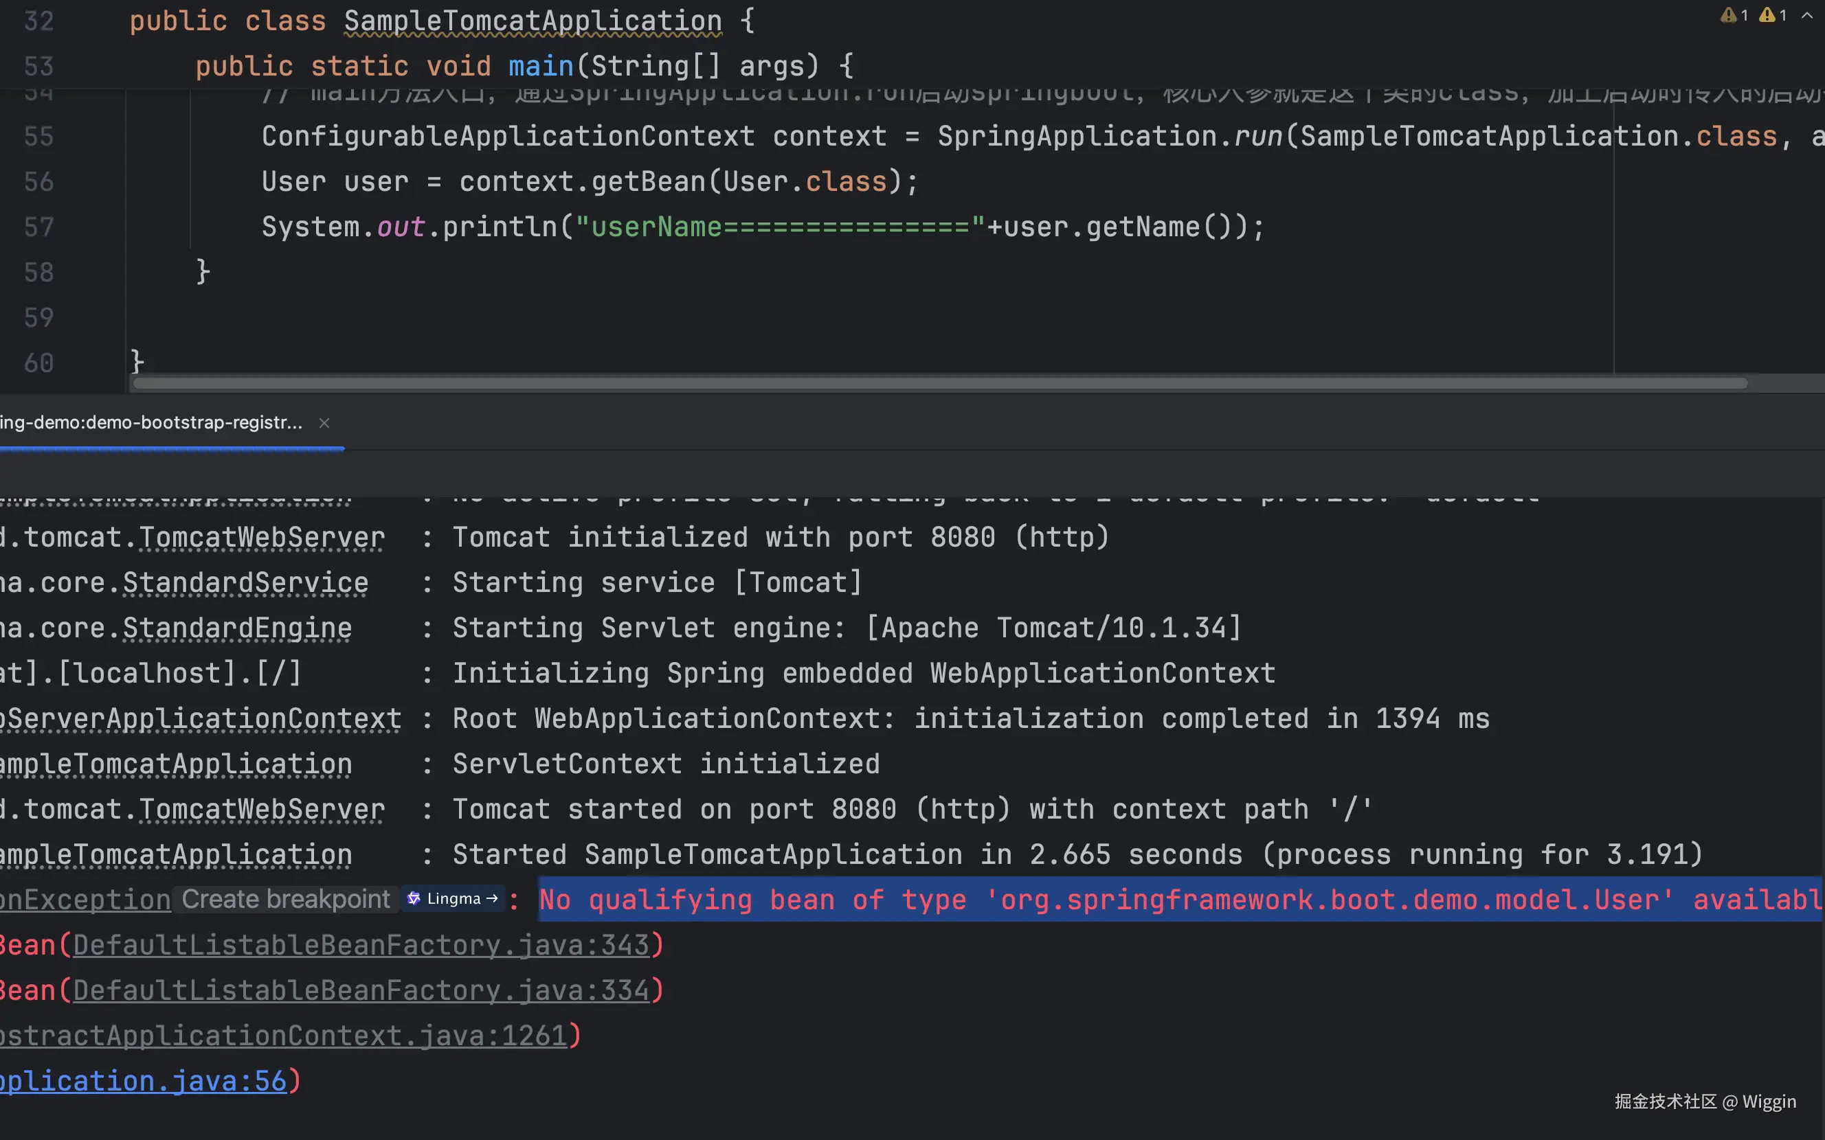
Task: Open DefaultListableBeanFactory.java:334 stack trace link
Action: tap(361, 990)
